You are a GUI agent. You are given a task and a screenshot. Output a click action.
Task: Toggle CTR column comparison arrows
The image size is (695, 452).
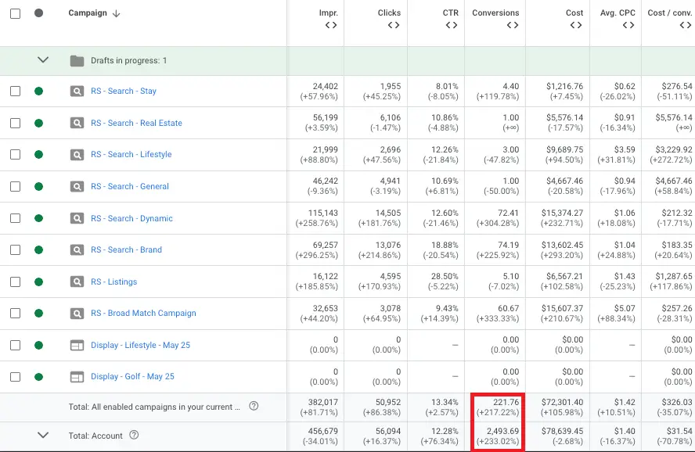(x=452, y=25)
